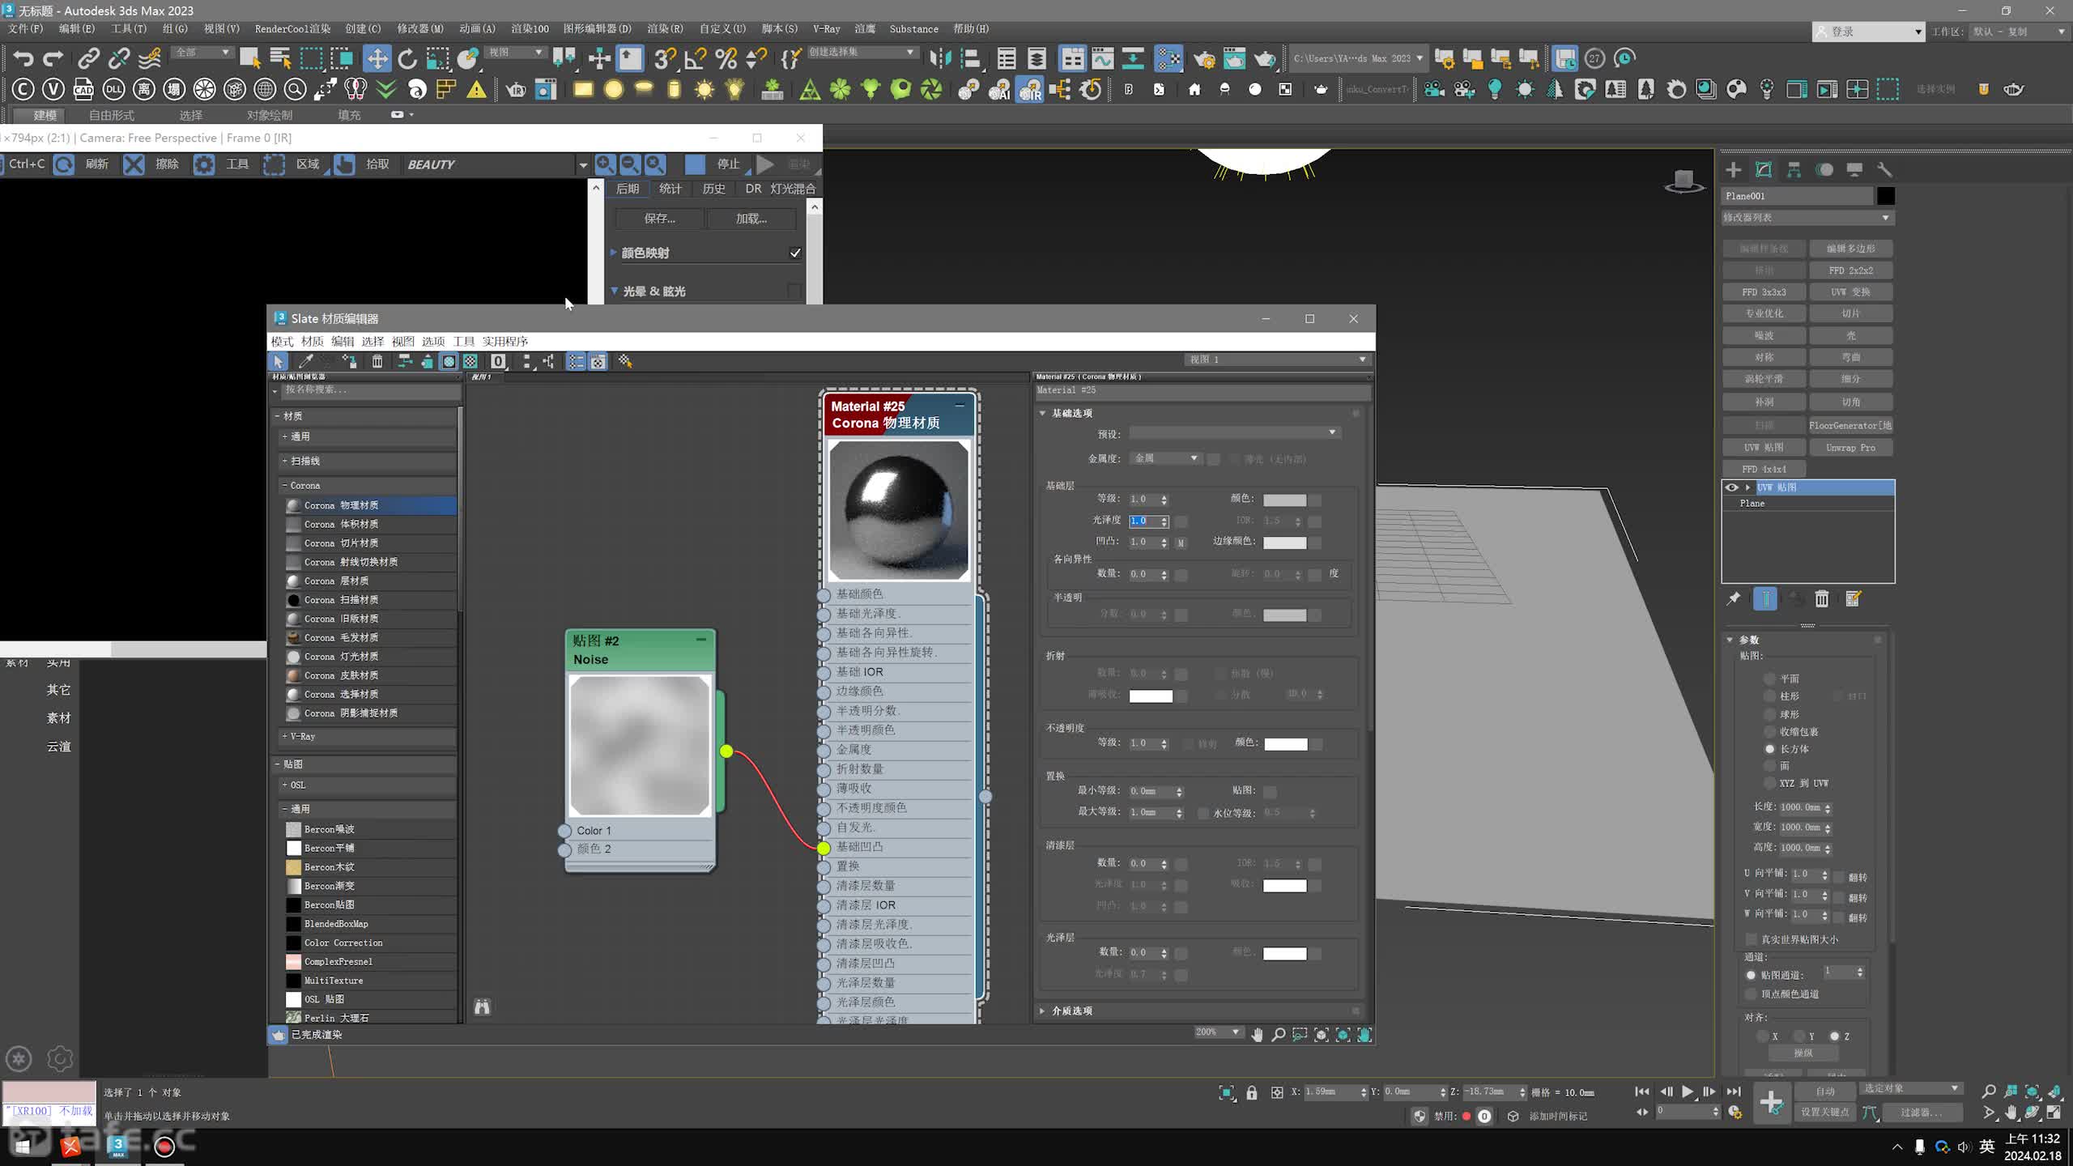Click the 光泽度 value input field
Screen dimensions: 2073x1166
pos(1145,521)
